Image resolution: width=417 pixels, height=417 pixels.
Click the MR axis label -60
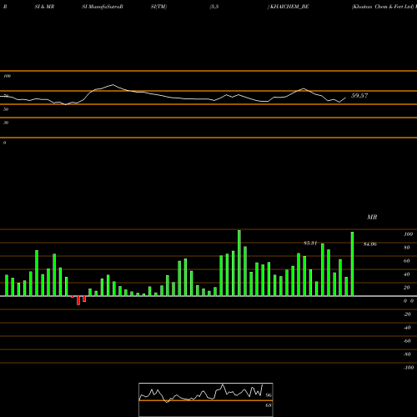[x=407, y=341]
